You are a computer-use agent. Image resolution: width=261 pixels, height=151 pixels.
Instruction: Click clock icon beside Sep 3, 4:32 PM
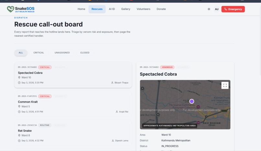pyautogui.click(x=19, y=141)
